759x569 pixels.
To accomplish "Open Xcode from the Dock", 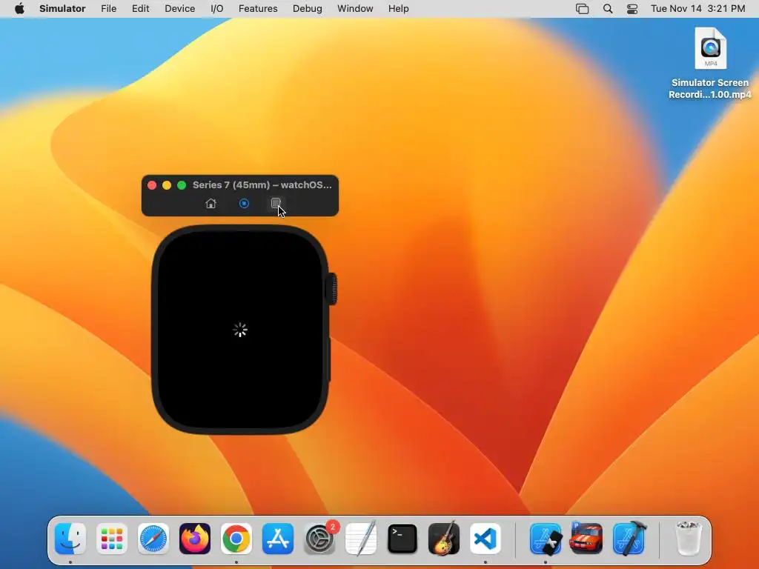I will coord(629,539).
